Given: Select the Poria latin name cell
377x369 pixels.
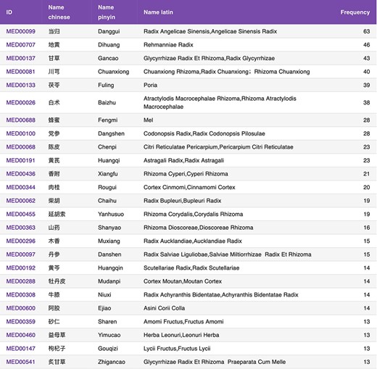Looking at the screenshot, I should point(150,85).
